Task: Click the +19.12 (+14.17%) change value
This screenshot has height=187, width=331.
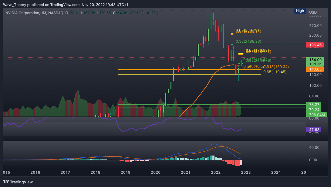Action: 144,13
